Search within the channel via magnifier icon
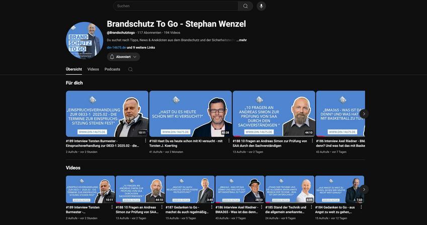The width and height of the screenshot is (427, 225). pos(130,69)
